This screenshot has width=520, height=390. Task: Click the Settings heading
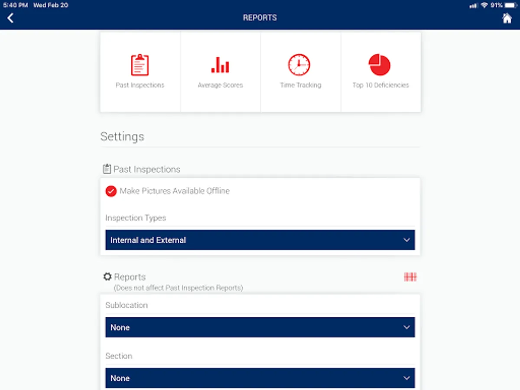122,136
